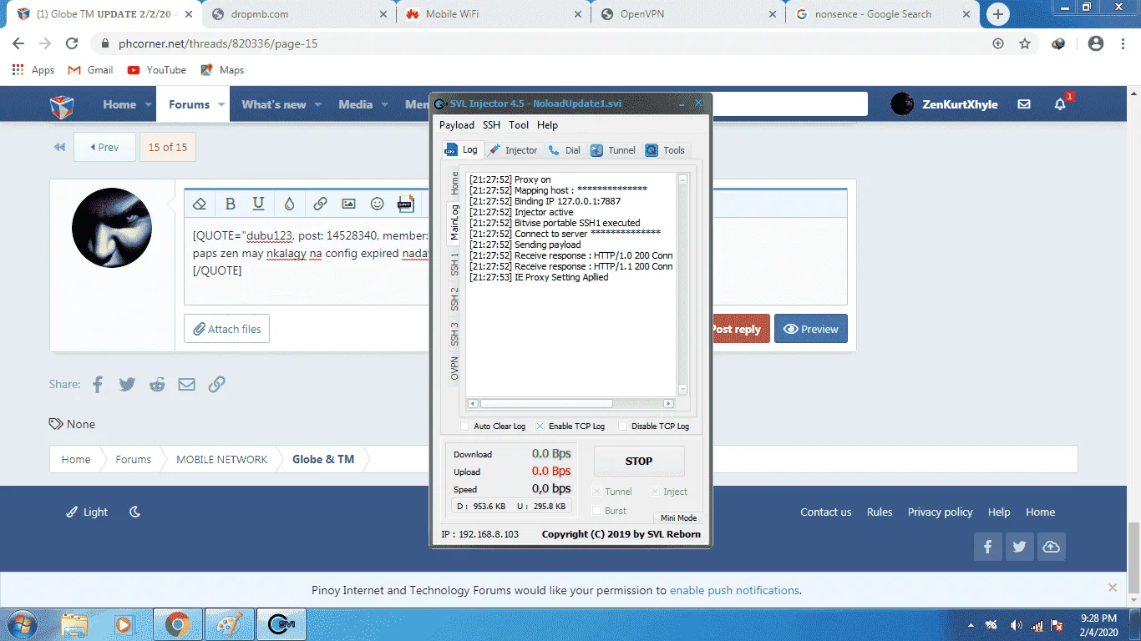Expand What's new nav dropdown arrow

click(x=318, y=105)
